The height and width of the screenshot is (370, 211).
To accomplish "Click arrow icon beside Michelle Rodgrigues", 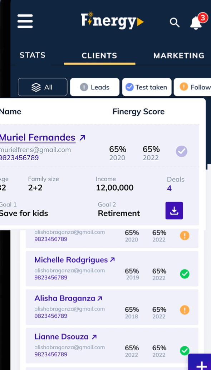I will pyautogui.click(x=112, y=260).
